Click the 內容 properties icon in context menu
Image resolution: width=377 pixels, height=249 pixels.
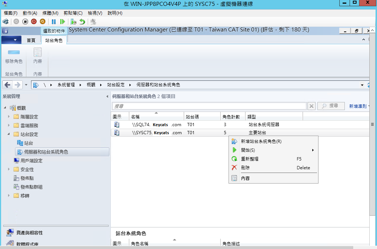point(234,178)
